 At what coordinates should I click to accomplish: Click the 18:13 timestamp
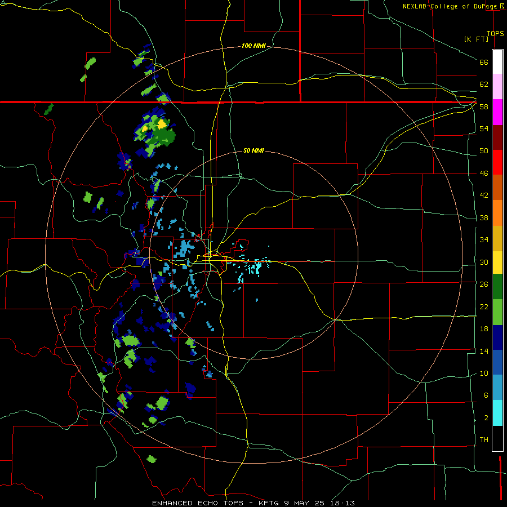[x=343, y=503]
